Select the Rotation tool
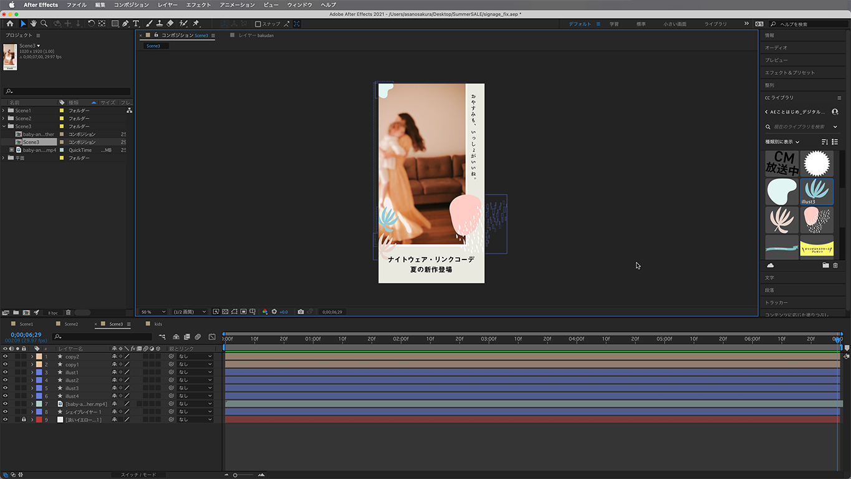851x479 pixels. 91,24
